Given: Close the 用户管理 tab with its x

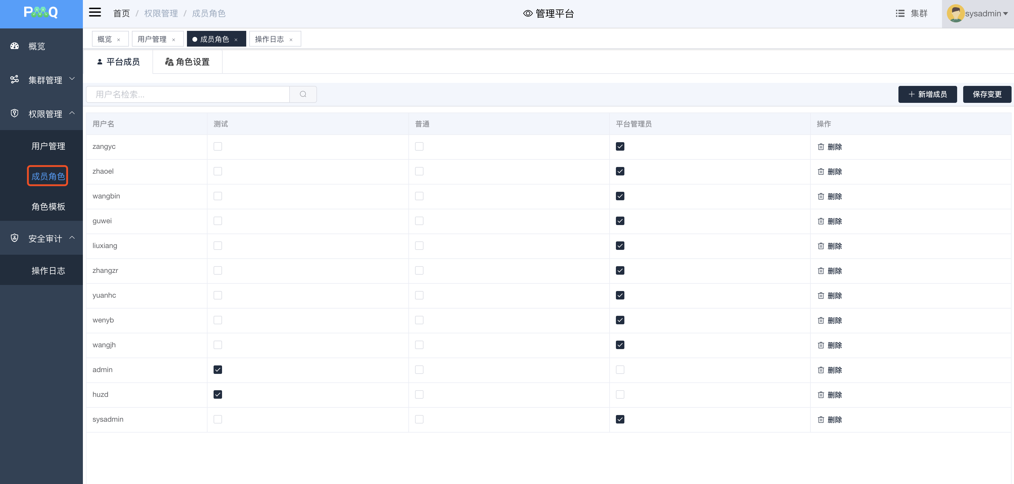Looking at the screenshot, I should 174,40.
